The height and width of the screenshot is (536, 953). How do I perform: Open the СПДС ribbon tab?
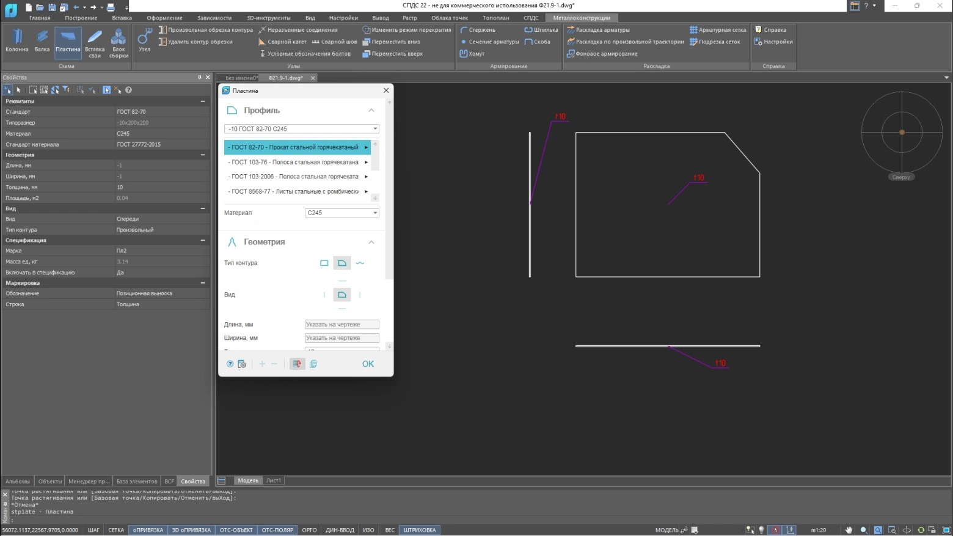(x=531, y=18)
